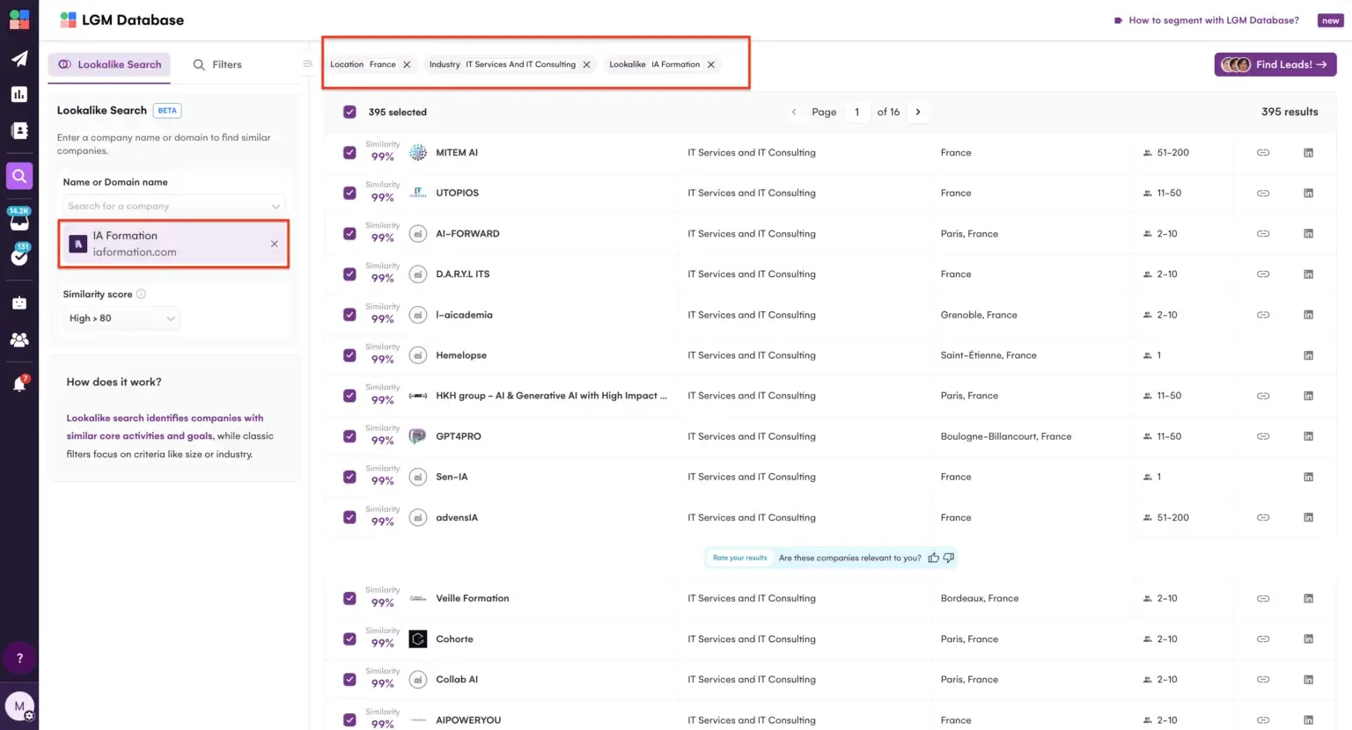
Task: Uncheck the D.A.R.Y.L ITS row checkbox
Action: point(349,274)
